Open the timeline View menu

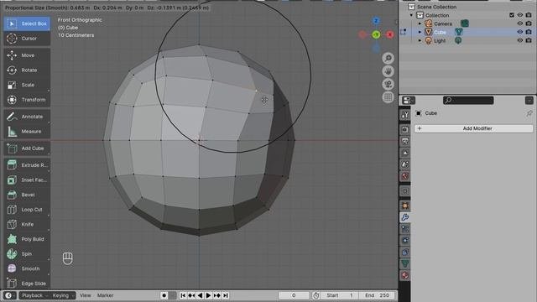(x=86, y=295)
